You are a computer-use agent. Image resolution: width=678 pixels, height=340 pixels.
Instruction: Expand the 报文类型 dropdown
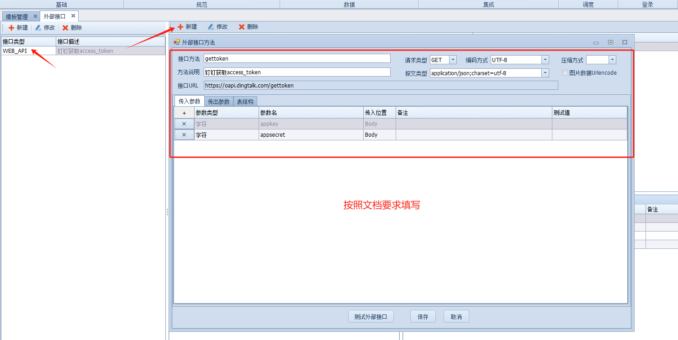tap(545, 73)
